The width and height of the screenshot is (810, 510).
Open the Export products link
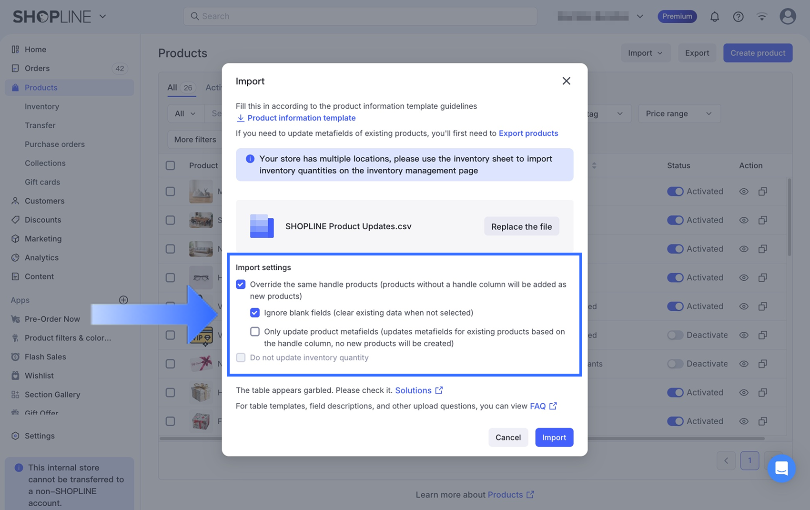(x=528, y=133)
